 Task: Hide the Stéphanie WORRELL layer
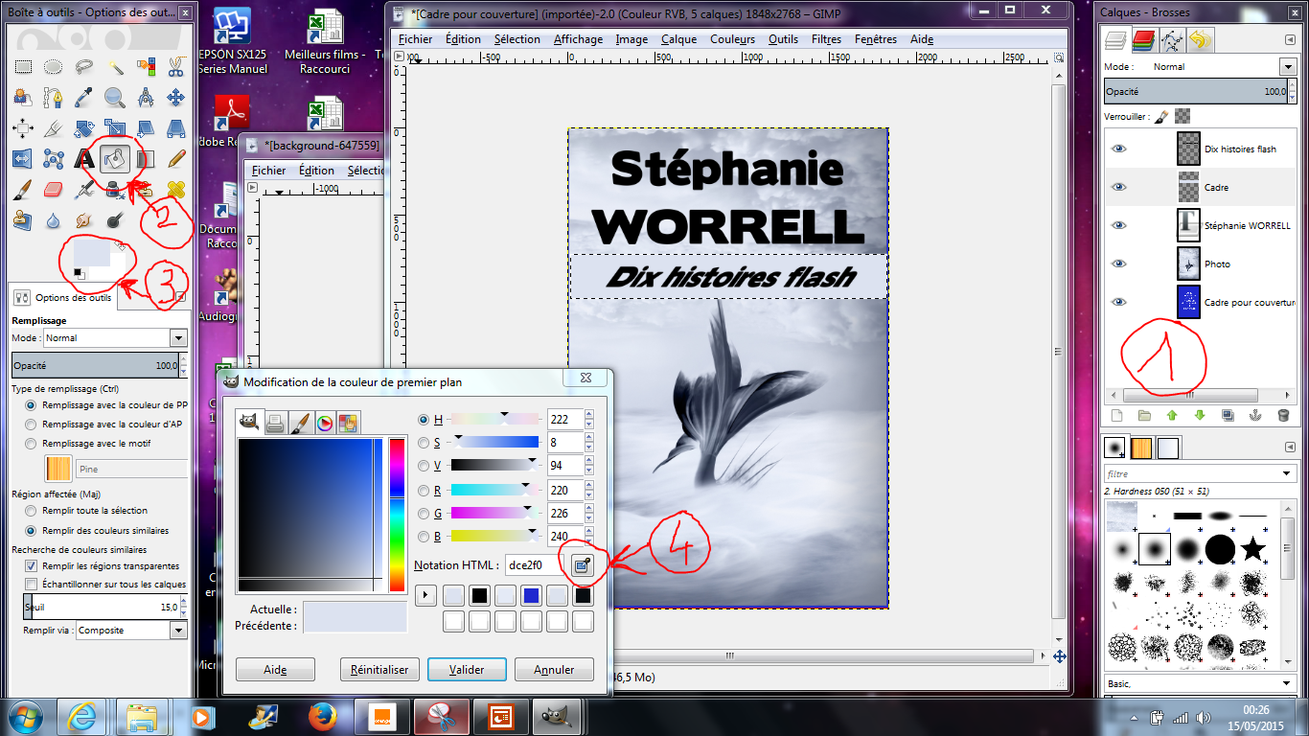[1118, 225]
